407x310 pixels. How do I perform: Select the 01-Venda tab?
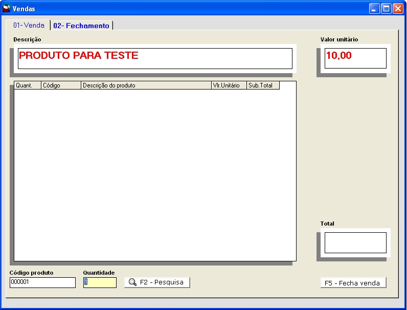(29, 25)
